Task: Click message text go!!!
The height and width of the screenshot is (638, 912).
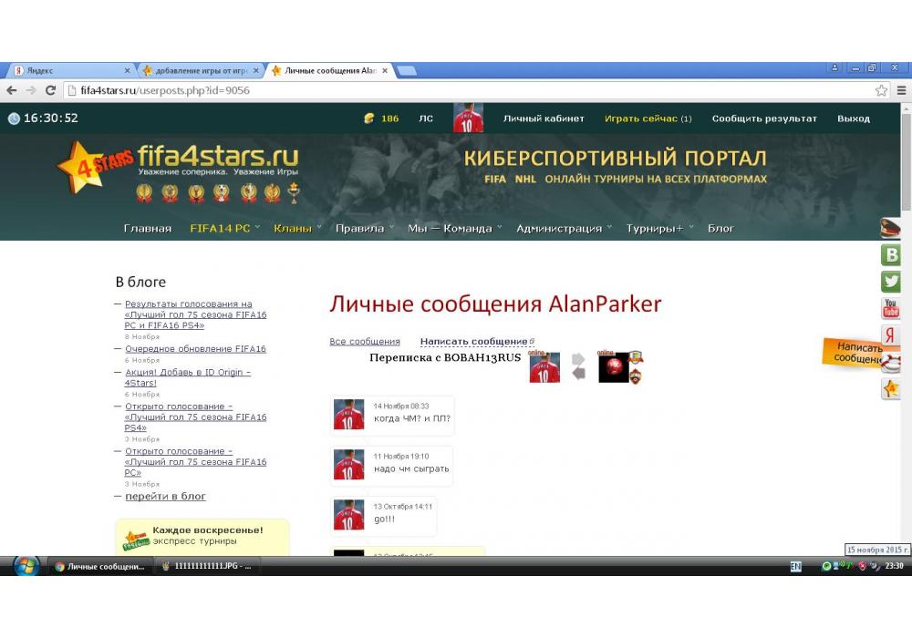Action: 384,519
